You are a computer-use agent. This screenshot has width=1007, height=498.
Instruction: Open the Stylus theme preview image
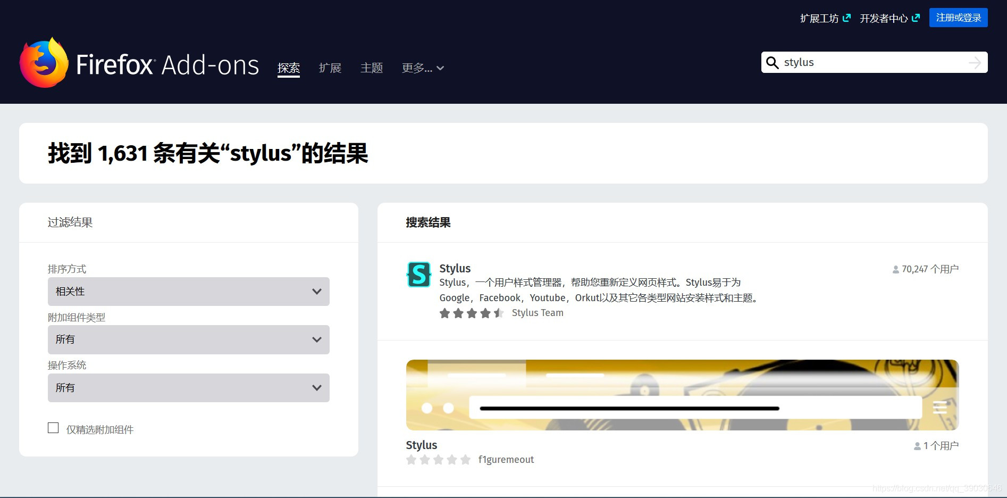[x=683, y=395]
